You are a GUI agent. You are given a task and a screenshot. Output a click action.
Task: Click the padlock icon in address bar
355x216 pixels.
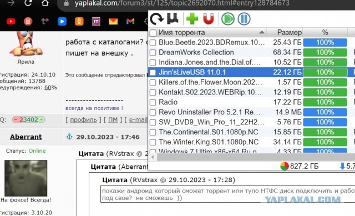click(x=67, y=3)
